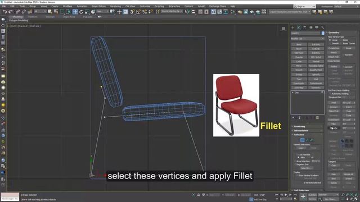Viewport: 360px width, 202px height.
Task: Open the Modifiers menu
Action: click(x=67, y=6)
